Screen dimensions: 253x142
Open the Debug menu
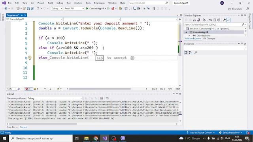click(x=60, y=3)
